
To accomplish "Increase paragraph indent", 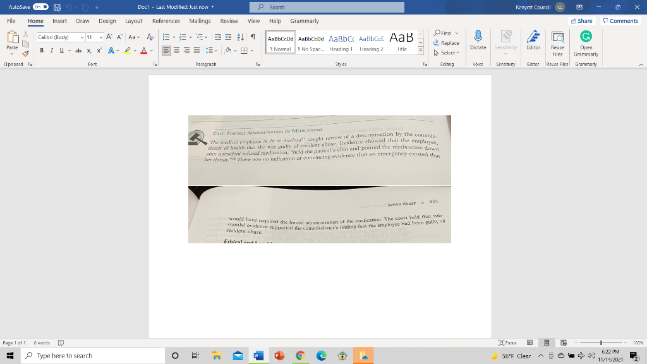I will (228, 37).
